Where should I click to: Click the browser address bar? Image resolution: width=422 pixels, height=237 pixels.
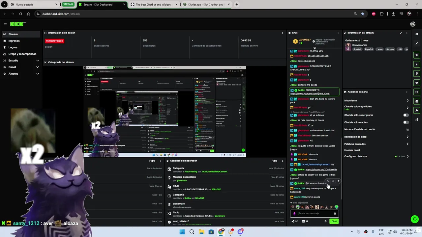click(195, 14)
